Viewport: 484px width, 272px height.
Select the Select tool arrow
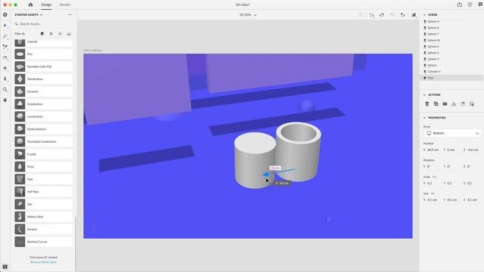(x=5, y=26)
